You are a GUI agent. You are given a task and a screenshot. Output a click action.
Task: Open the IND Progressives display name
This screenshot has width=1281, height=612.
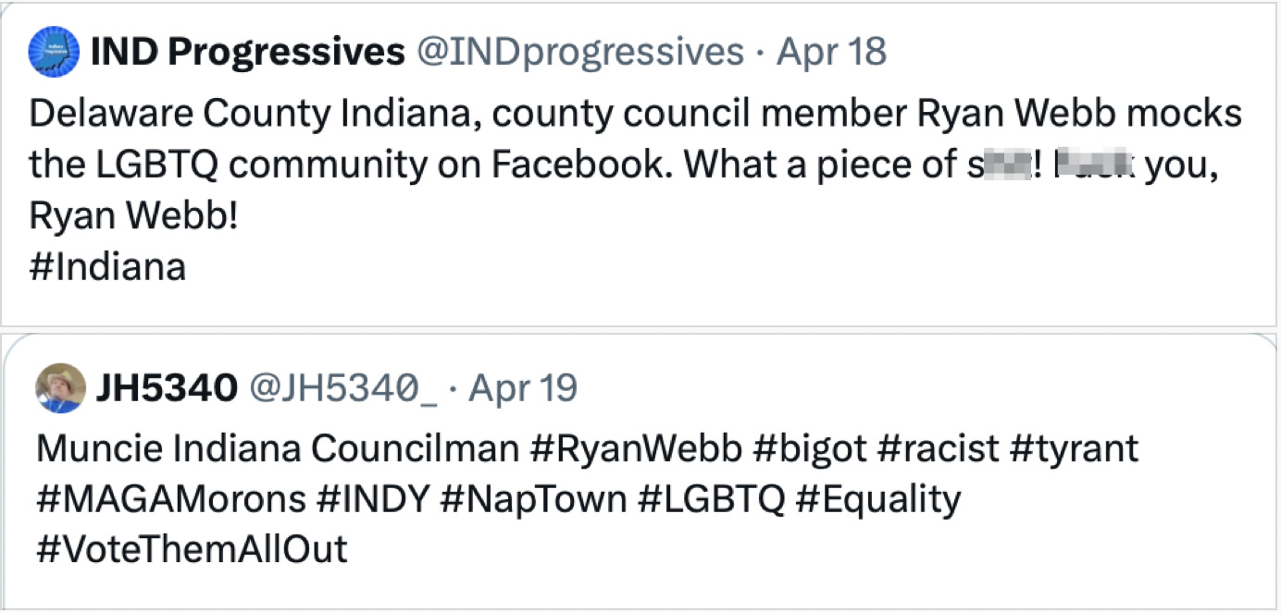coord(247,52)
